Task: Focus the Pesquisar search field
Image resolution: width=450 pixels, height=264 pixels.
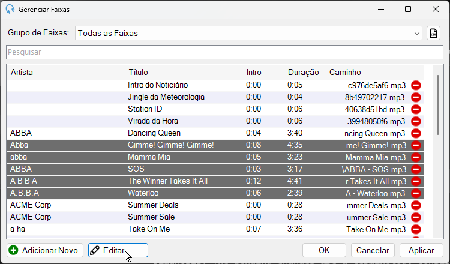Action: click(x=225, y=52)
